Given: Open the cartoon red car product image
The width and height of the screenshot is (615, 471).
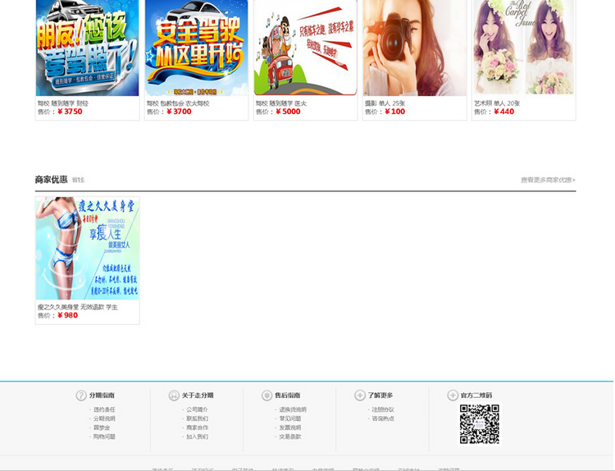Looking at the screenshot, I should [x=306, y=48].
